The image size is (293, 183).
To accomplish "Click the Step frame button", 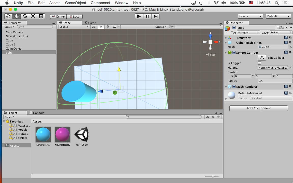I will 155,16.
